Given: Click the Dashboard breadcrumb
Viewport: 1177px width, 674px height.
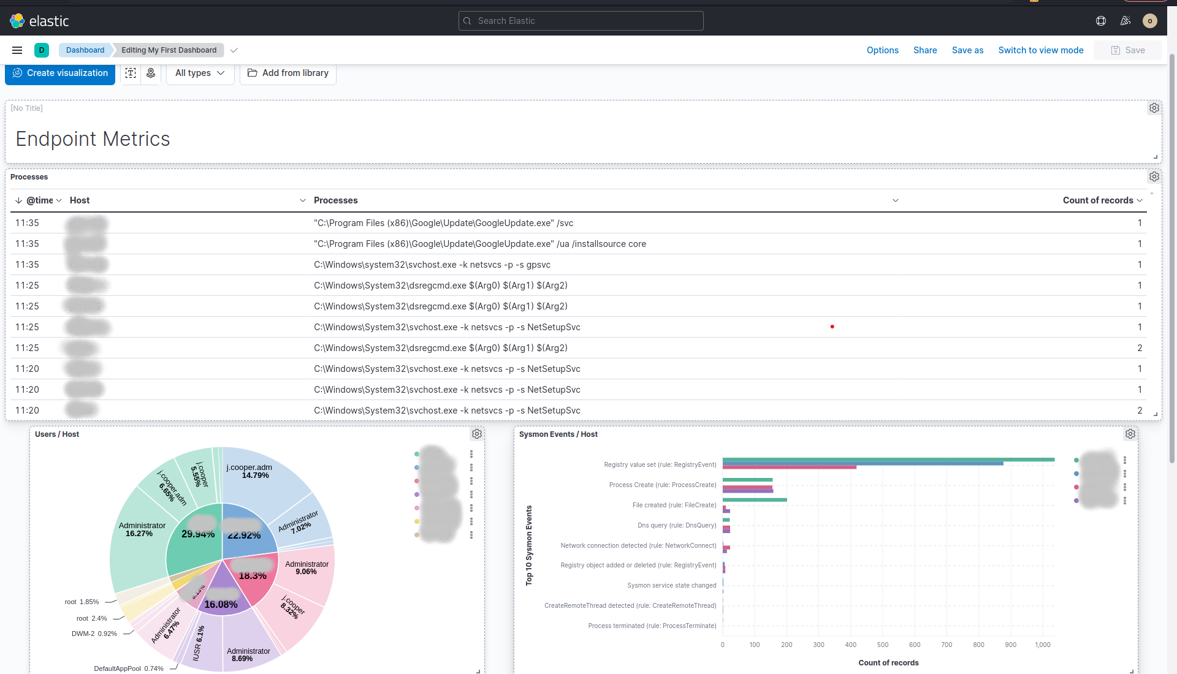Looking at the screenshot, I should pyautogui.click(x=85, y=50).
